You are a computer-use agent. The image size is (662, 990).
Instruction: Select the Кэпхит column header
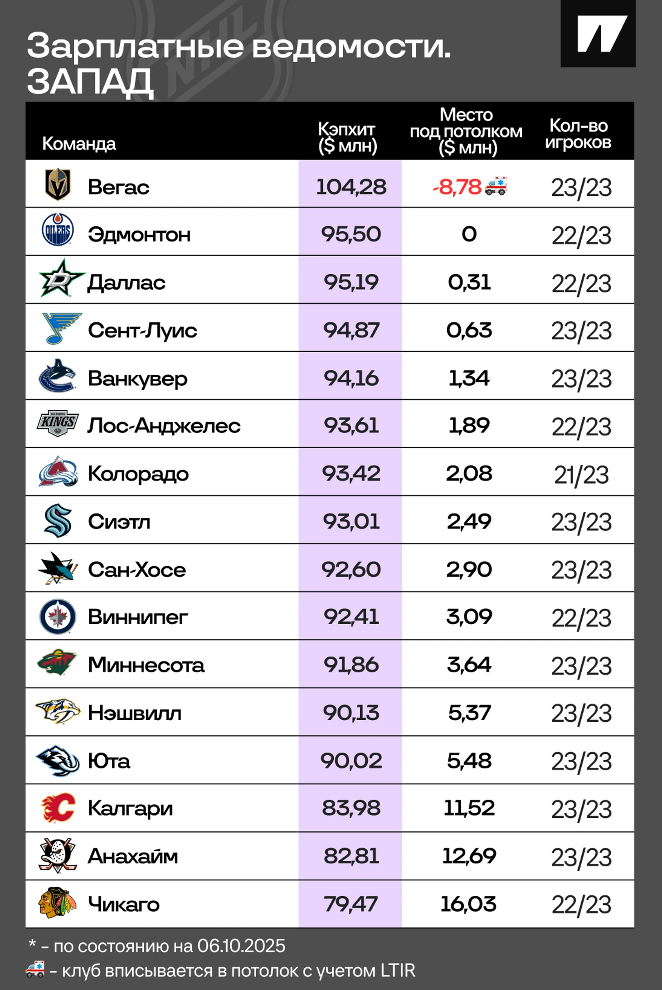tap(347, 137)
